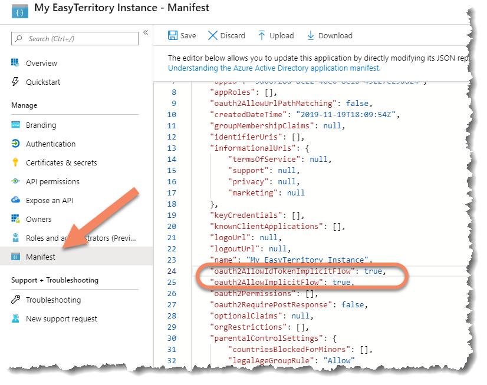Click the "optionalClaims" line
Screen dimensions: 487x385
click(262, 316)
